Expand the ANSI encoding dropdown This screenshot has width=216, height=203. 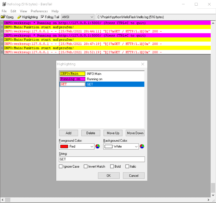92,17
